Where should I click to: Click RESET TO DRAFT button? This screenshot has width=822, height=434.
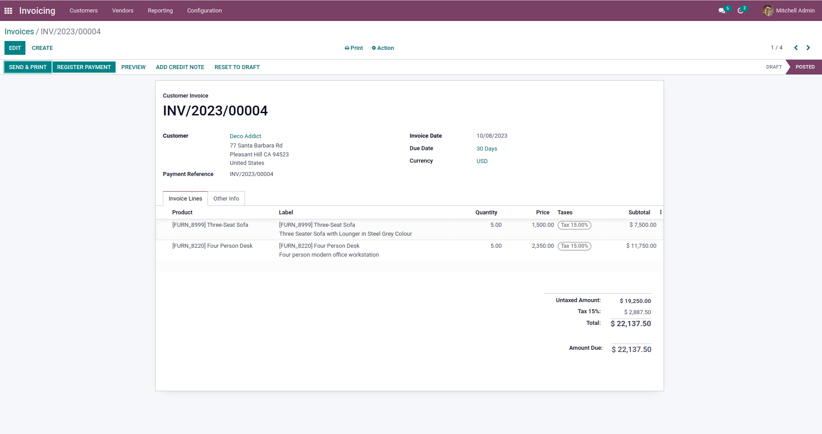click(237, 67)
